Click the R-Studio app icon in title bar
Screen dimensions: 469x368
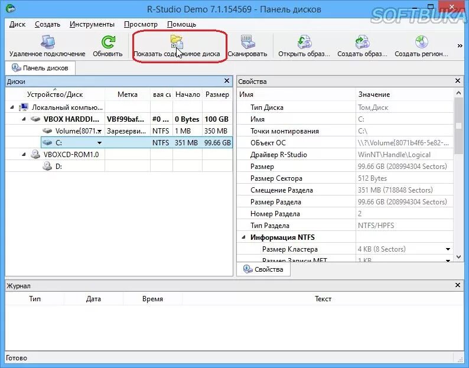(11, 8)
